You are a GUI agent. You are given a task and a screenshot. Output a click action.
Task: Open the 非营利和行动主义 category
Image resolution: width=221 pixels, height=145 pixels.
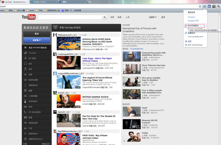(x=37, y=139)
